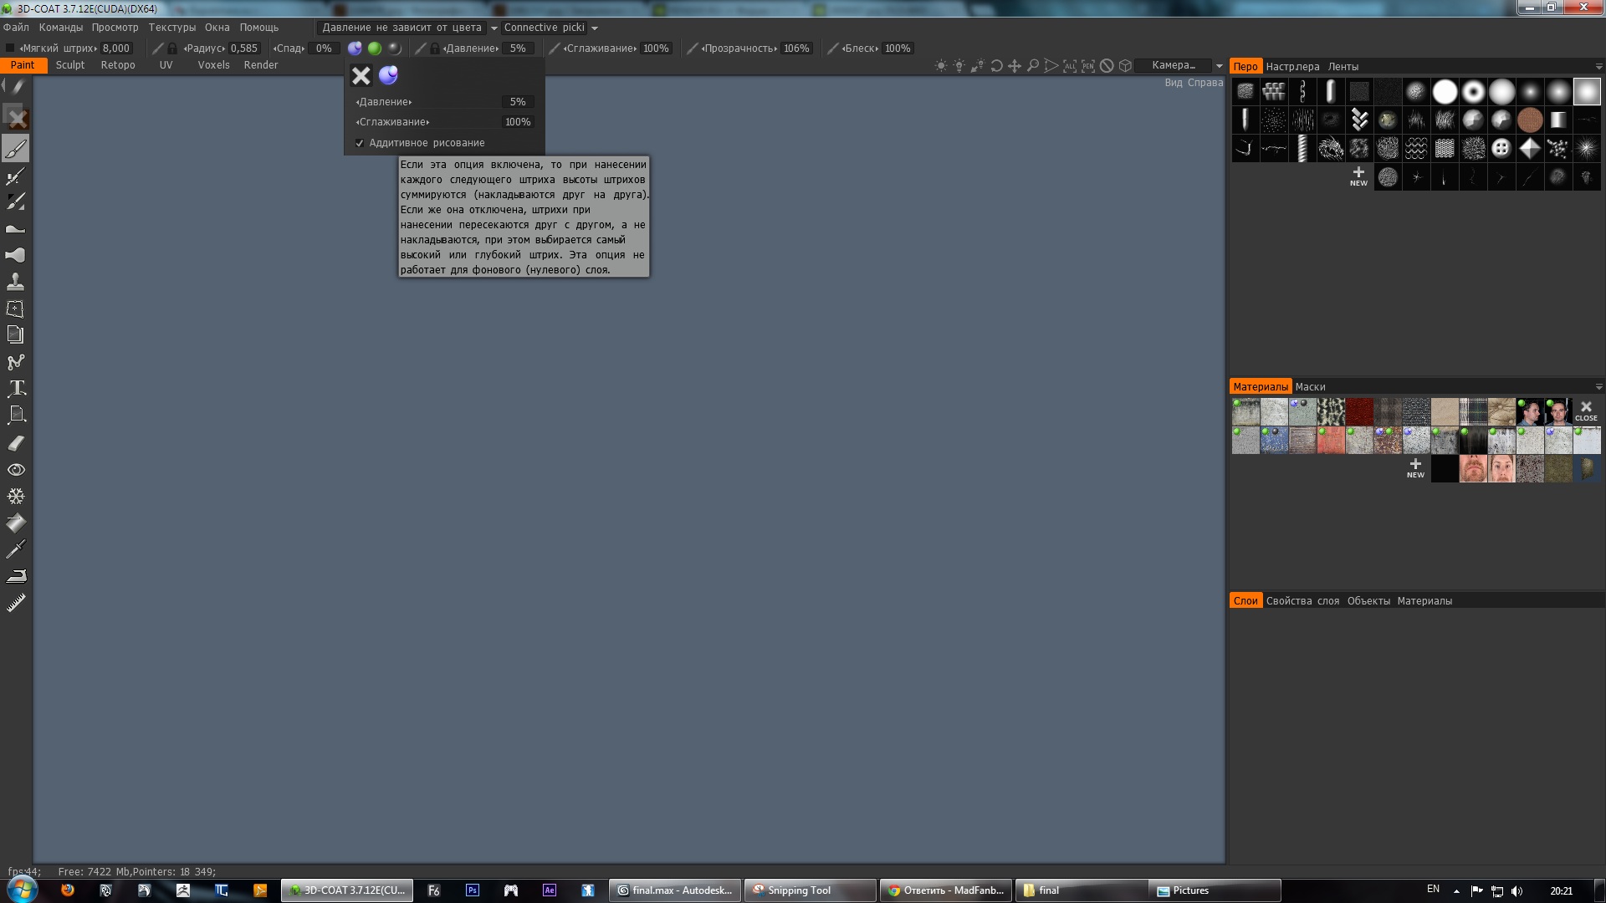1606x903 pixels.
Task: Expand the Connective picki dropdown
Action: [x=595, y=28]
